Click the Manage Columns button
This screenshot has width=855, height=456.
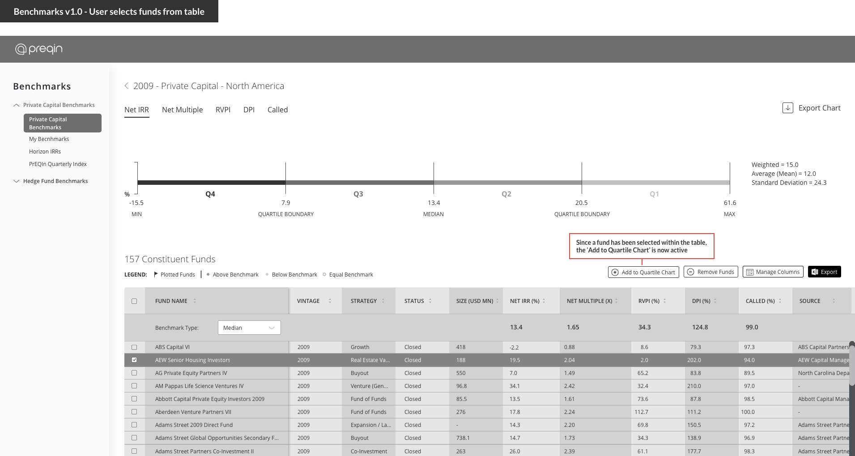773,272
